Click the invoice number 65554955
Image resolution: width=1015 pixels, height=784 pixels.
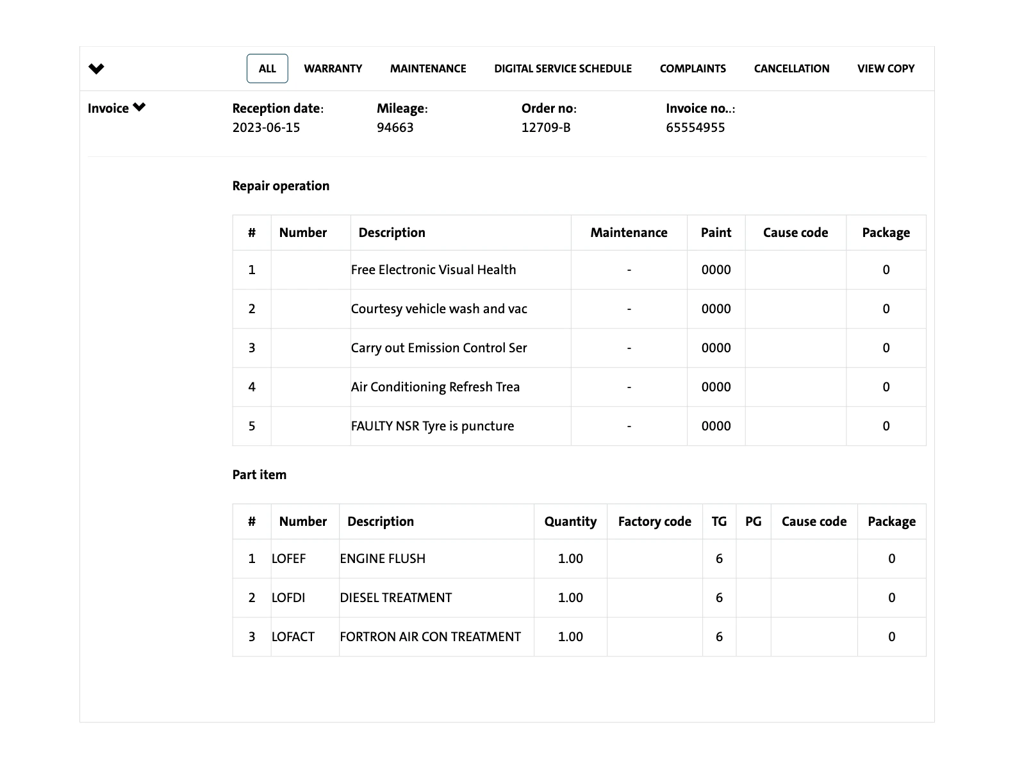[x=695, y=127]
